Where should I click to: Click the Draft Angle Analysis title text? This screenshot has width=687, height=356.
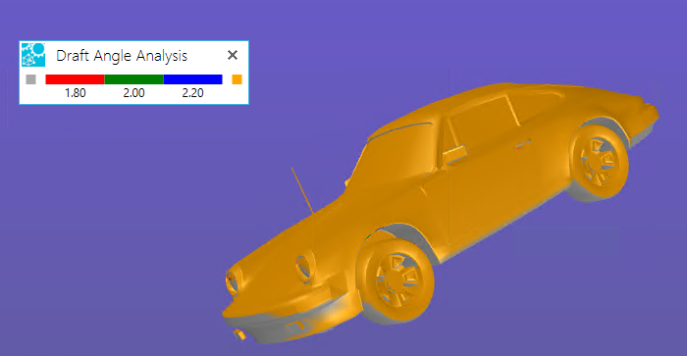pos(122,56)
